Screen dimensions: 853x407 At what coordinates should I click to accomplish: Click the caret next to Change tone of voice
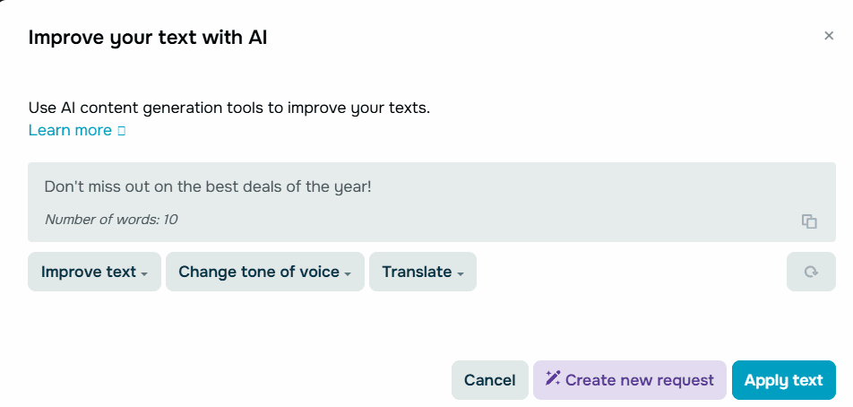point(348,273)
